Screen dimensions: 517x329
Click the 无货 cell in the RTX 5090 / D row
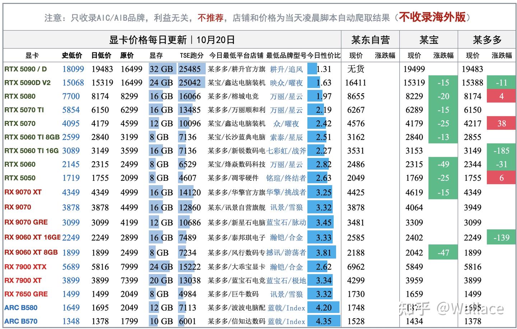356,69
